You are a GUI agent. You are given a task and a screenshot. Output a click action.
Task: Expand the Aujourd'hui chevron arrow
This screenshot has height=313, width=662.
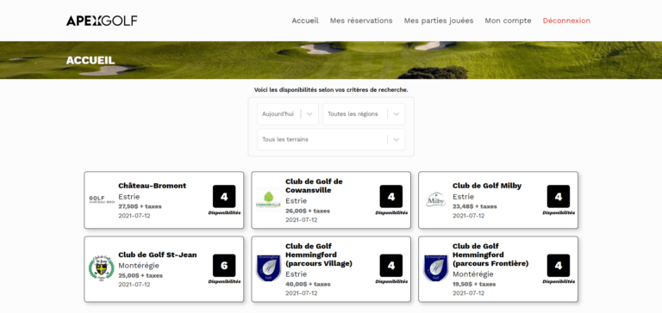[x=309, y=114]
